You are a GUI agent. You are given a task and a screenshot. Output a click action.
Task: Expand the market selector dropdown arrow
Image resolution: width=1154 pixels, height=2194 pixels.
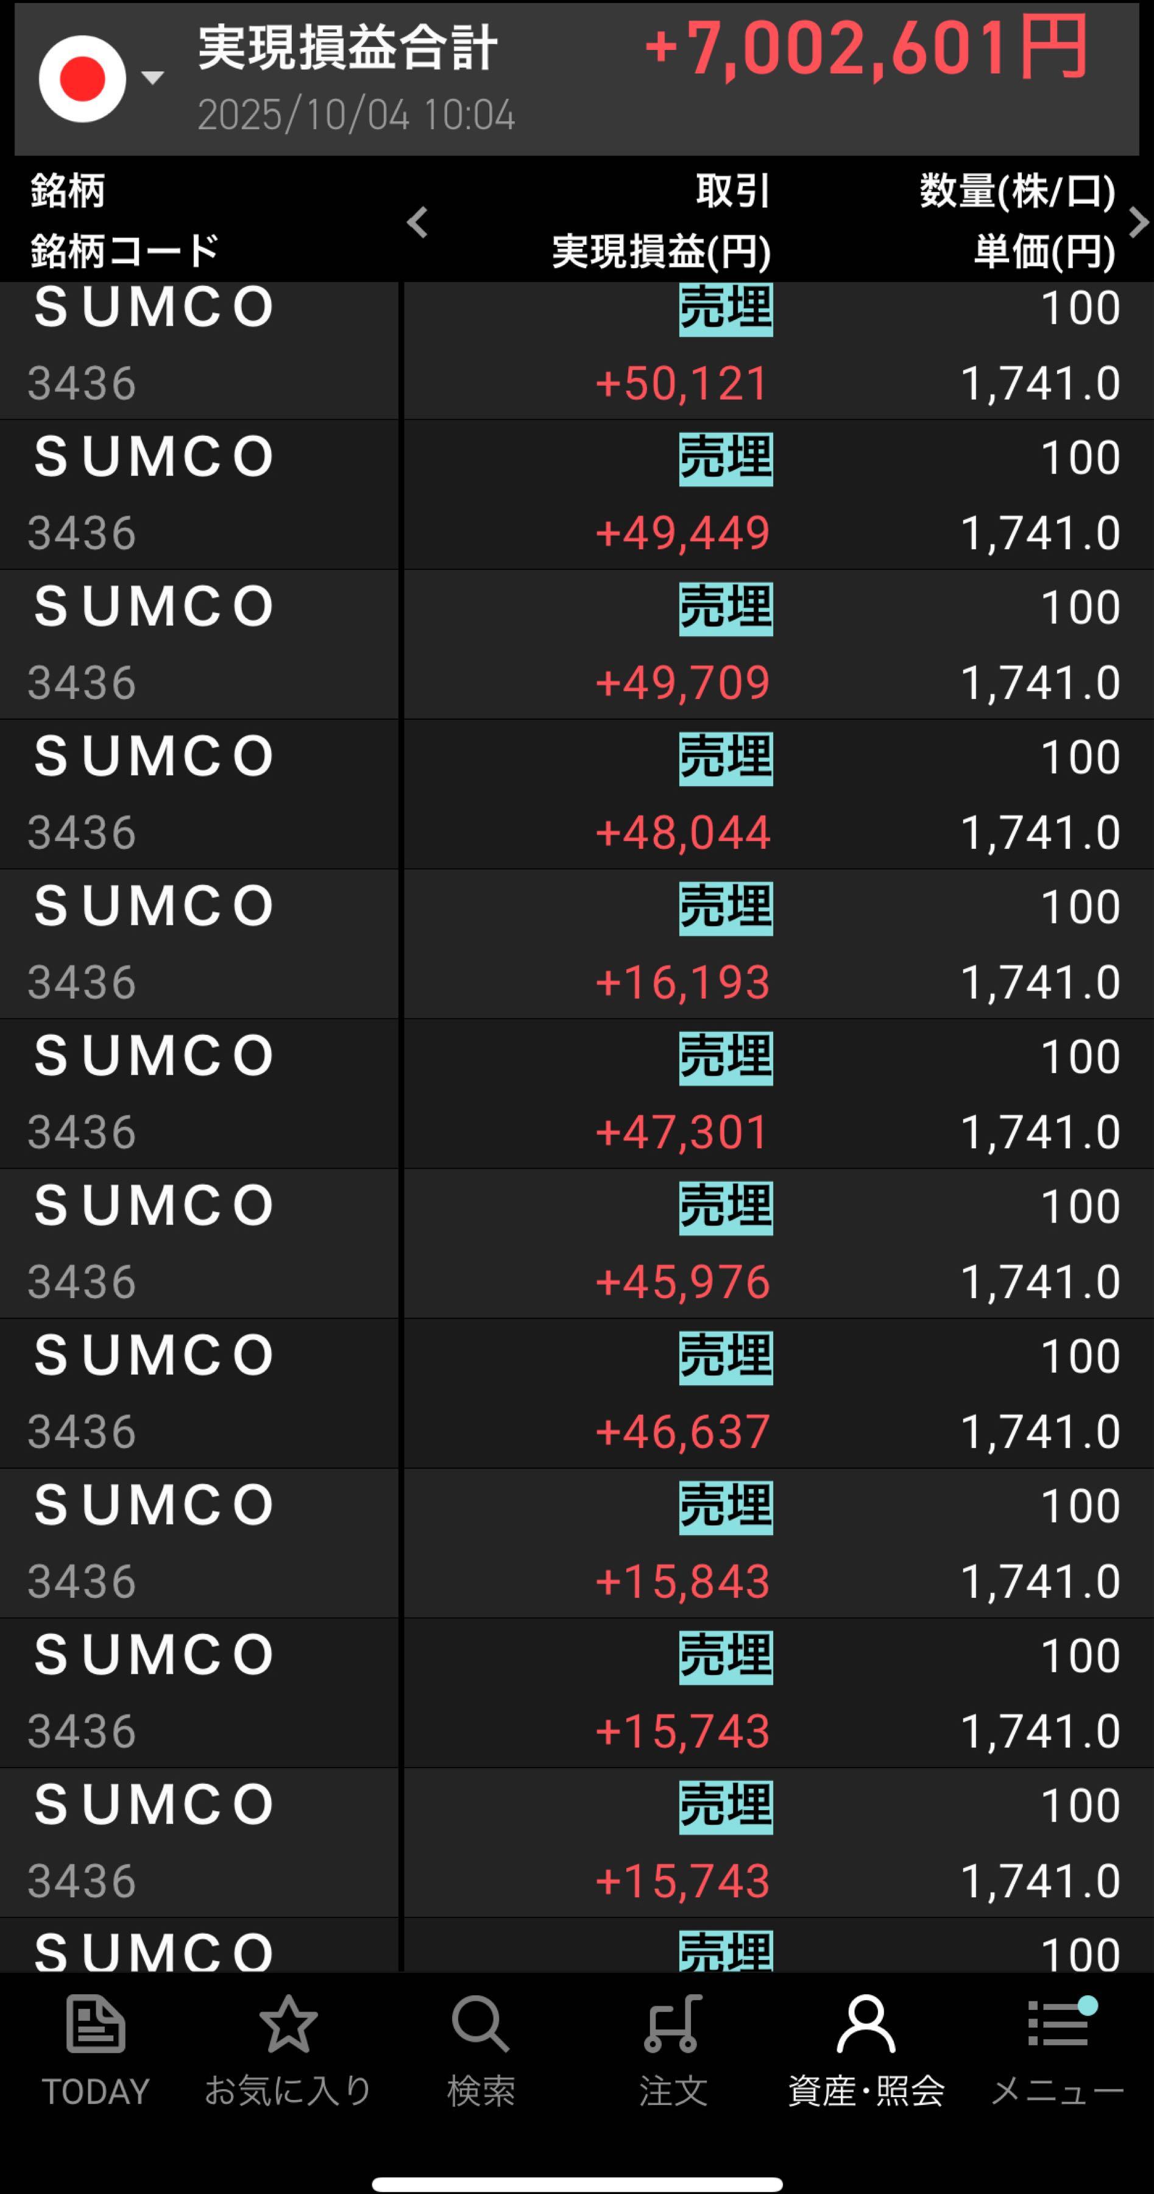152,79
